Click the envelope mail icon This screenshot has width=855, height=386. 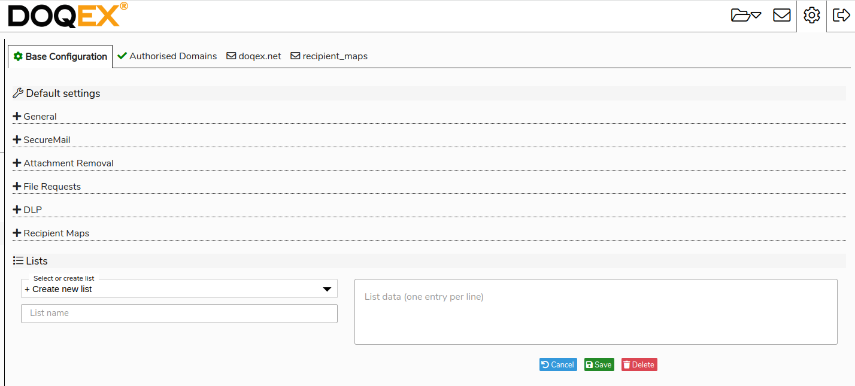click(x=781, y=16)
